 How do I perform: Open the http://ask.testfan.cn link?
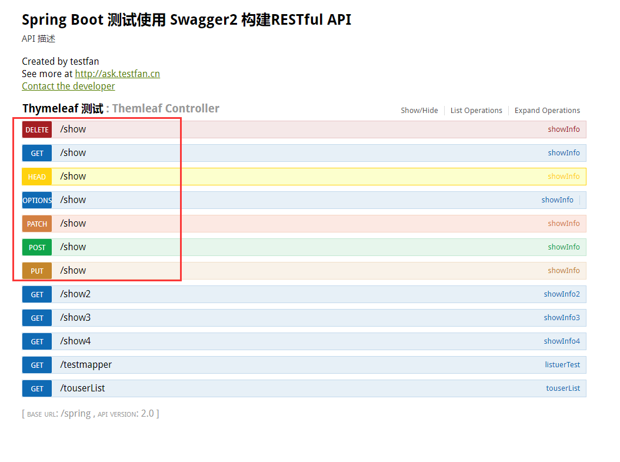pyautogui.click(x=118, y=74)
